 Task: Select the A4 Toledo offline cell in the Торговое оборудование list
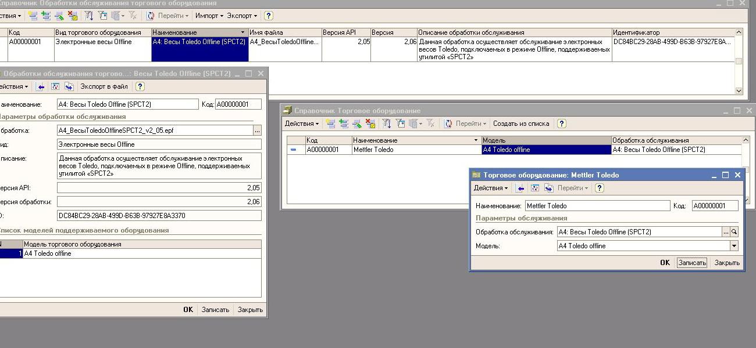(x=547, y=150)
